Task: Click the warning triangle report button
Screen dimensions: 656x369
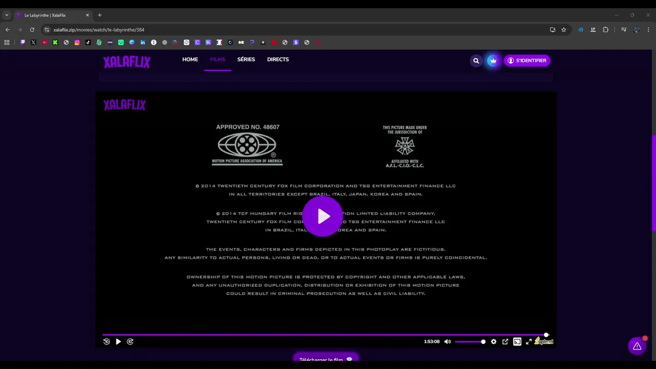Action: tap(637, 346)
